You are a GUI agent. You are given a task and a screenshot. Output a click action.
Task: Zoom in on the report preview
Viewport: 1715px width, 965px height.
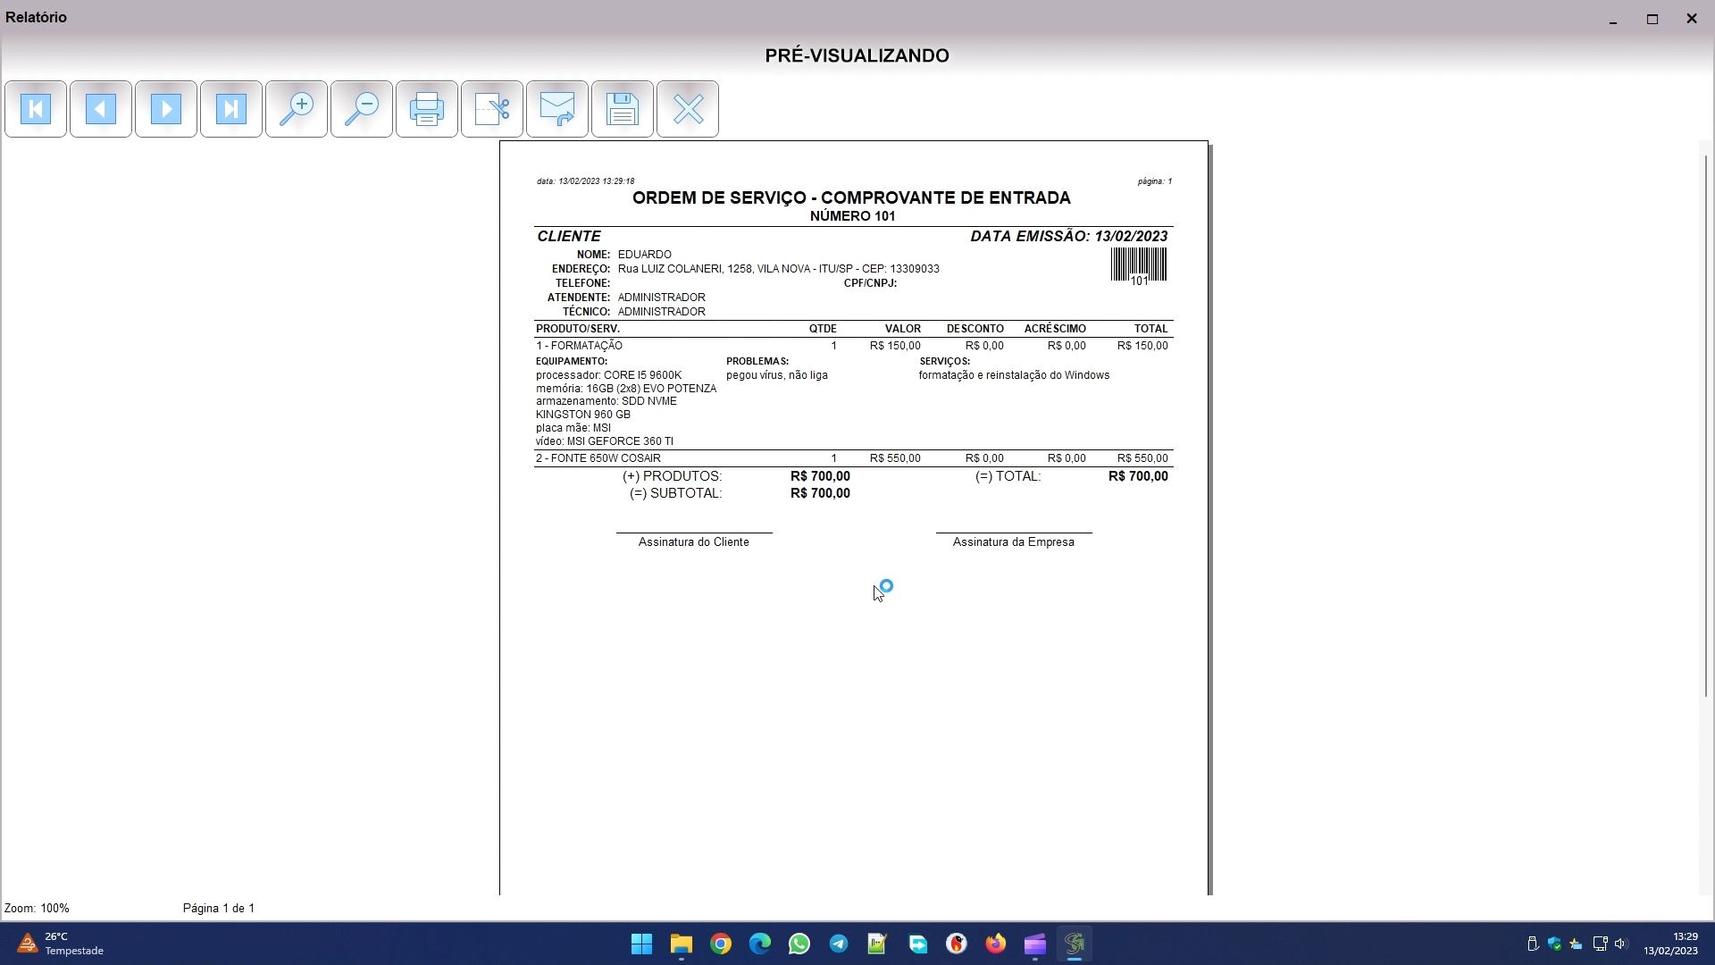click(x=297, y=109)
